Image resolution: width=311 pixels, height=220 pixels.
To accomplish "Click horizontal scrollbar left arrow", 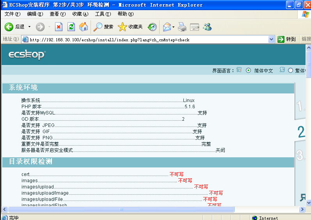I will pos(5,209).
